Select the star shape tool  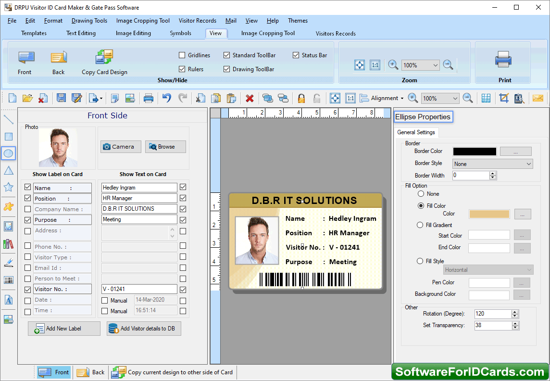(x=9, y=187)
